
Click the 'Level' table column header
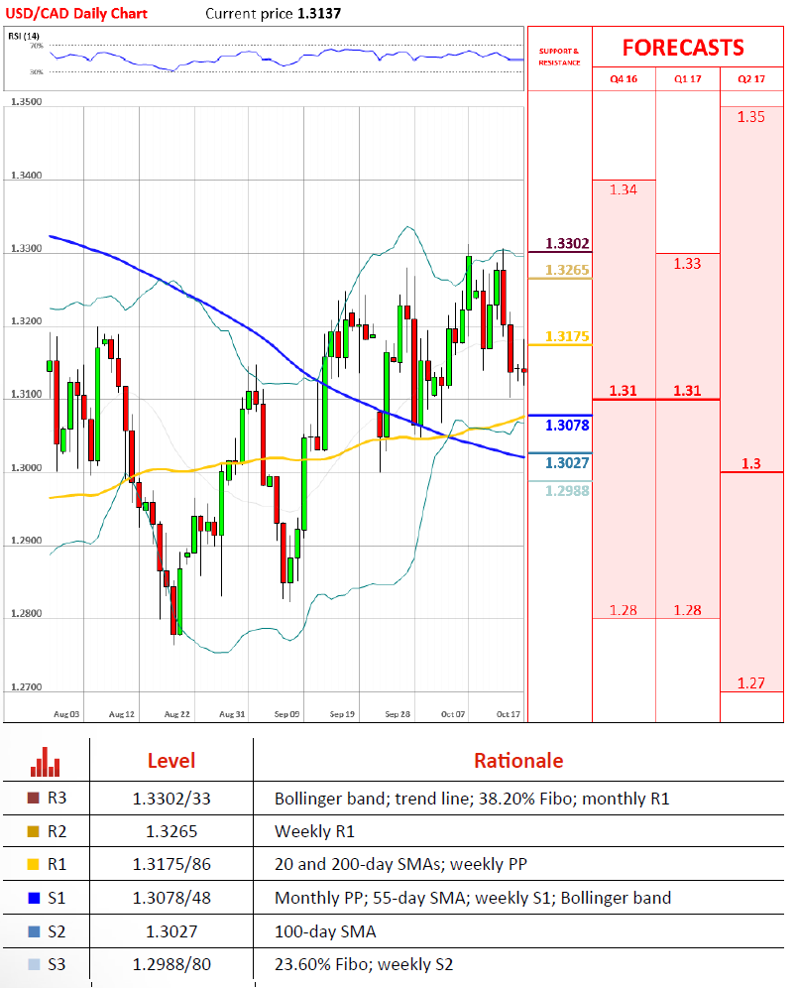171,761
